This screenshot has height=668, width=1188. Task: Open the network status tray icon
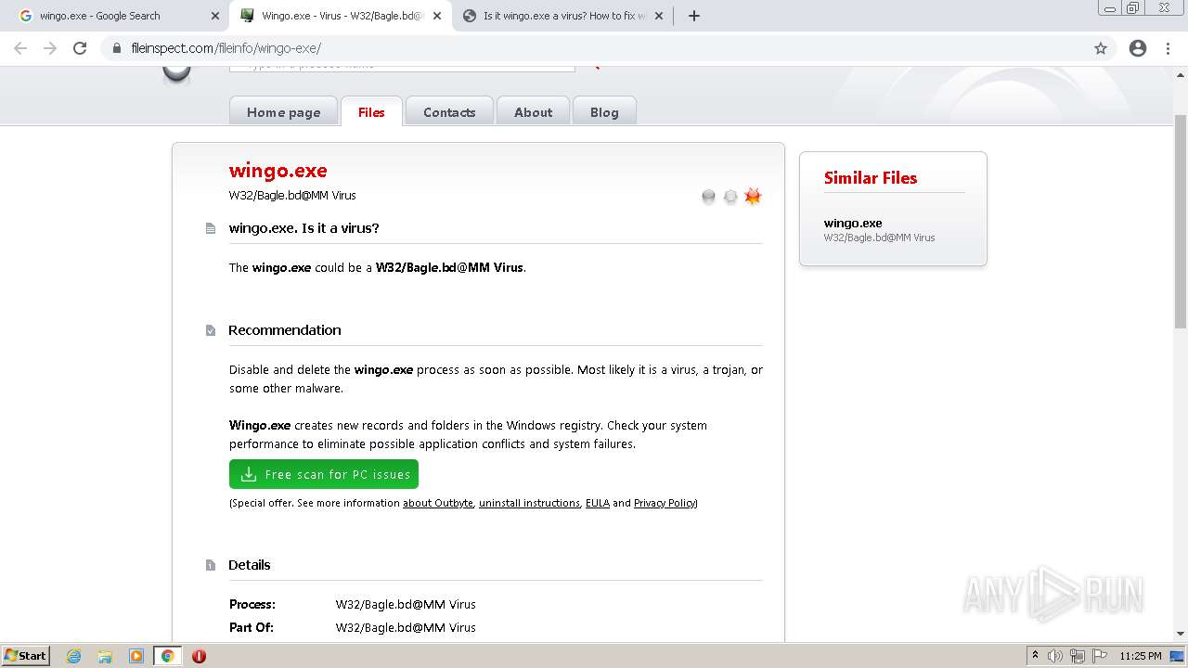click(1078, 656)
